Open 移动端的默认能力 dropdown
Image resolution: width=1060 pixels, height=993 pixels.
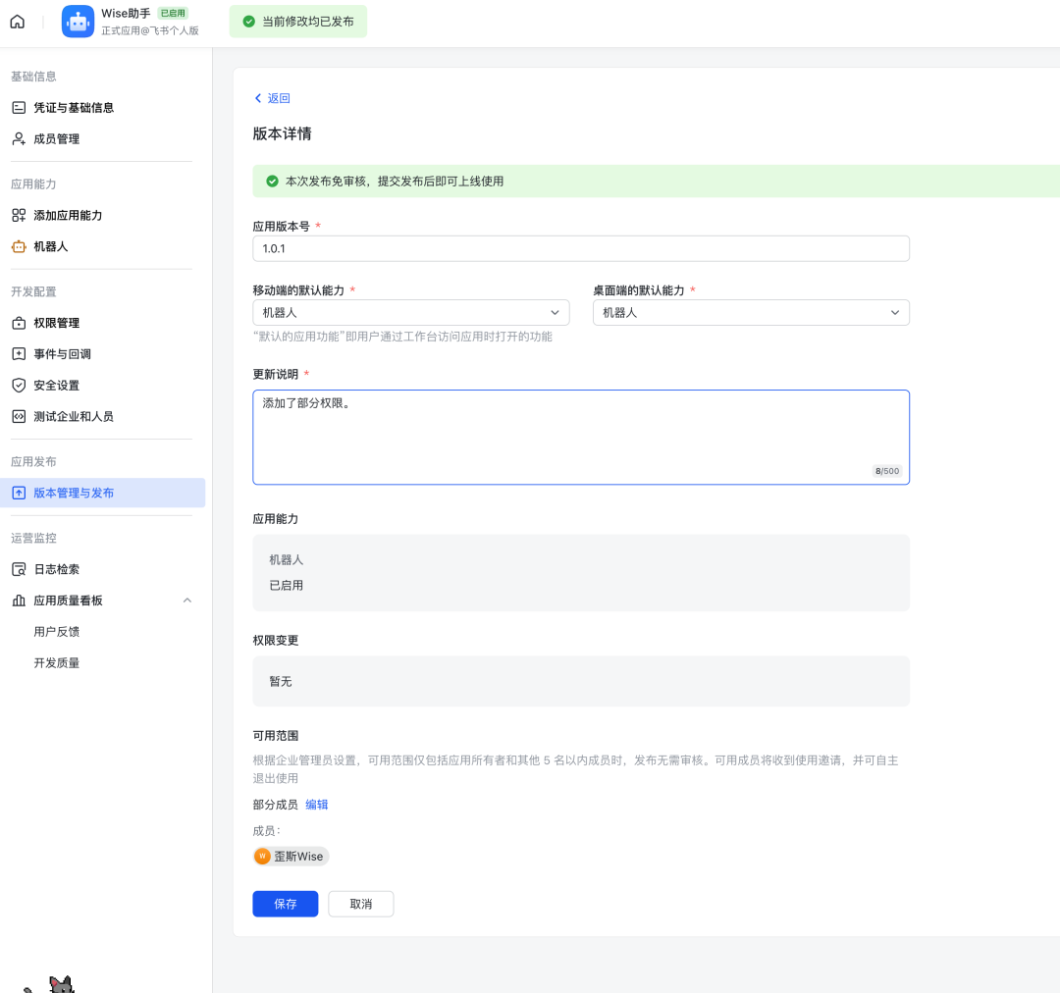pos(410,312)
